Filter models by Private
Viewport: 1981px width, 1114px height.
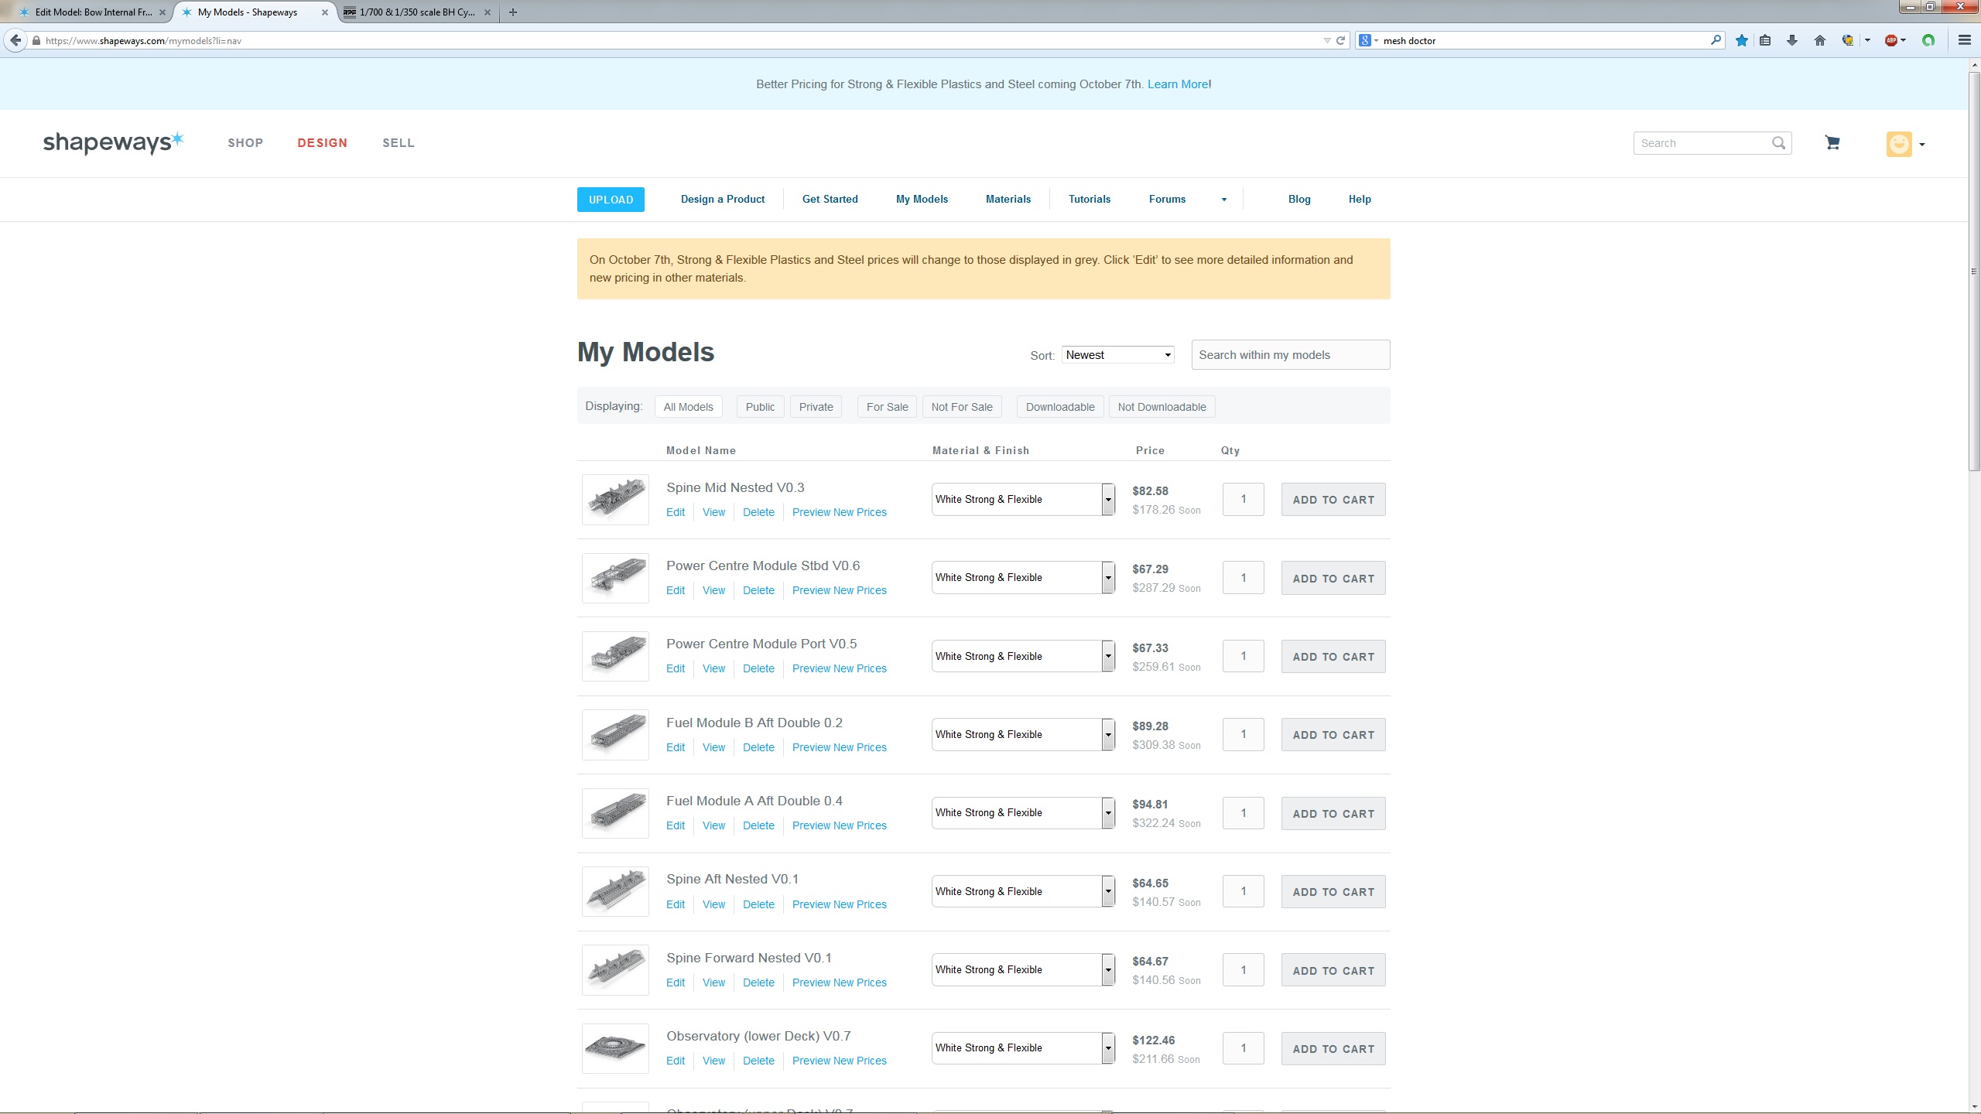point(816,407)
